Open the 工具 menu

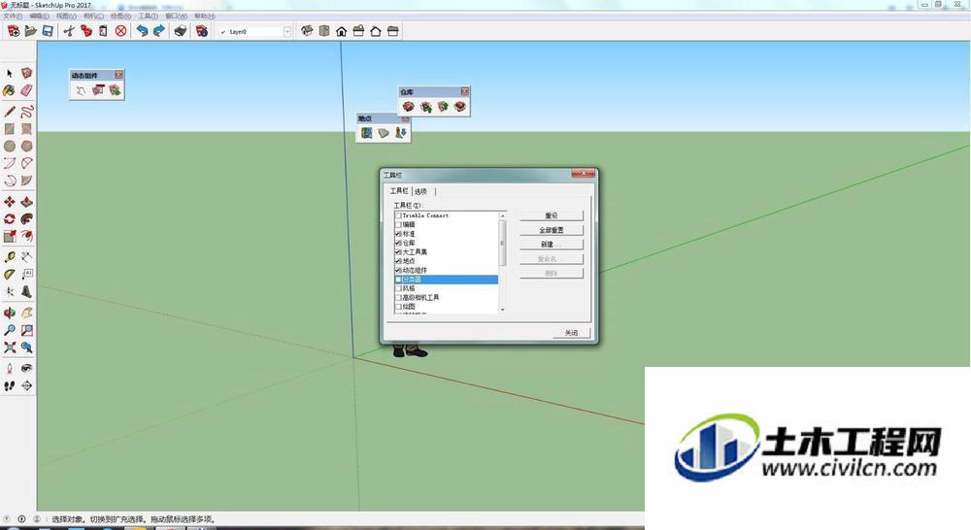[148, 16]
